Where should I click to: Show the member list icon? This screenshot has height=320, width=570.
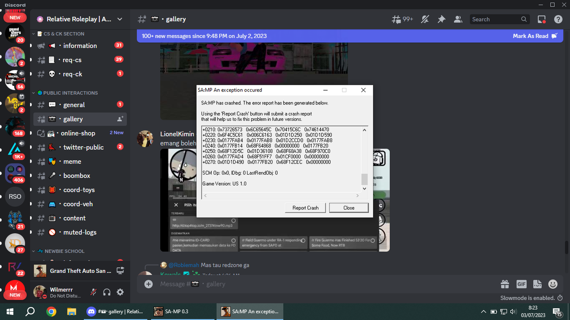(x=457, y=19)
